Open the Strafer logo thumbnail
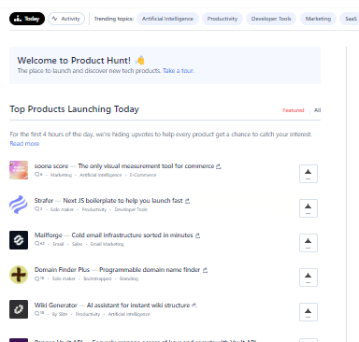359x342 pixels. pos(19,205)
